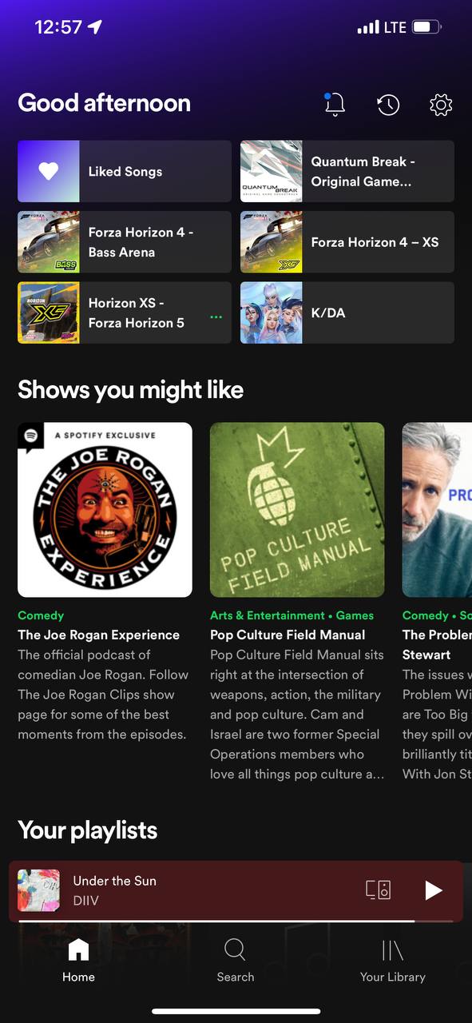472x1023 pixels.
Task: Tap The Joe Rogan Experience show title
Action: click(99, 635)
